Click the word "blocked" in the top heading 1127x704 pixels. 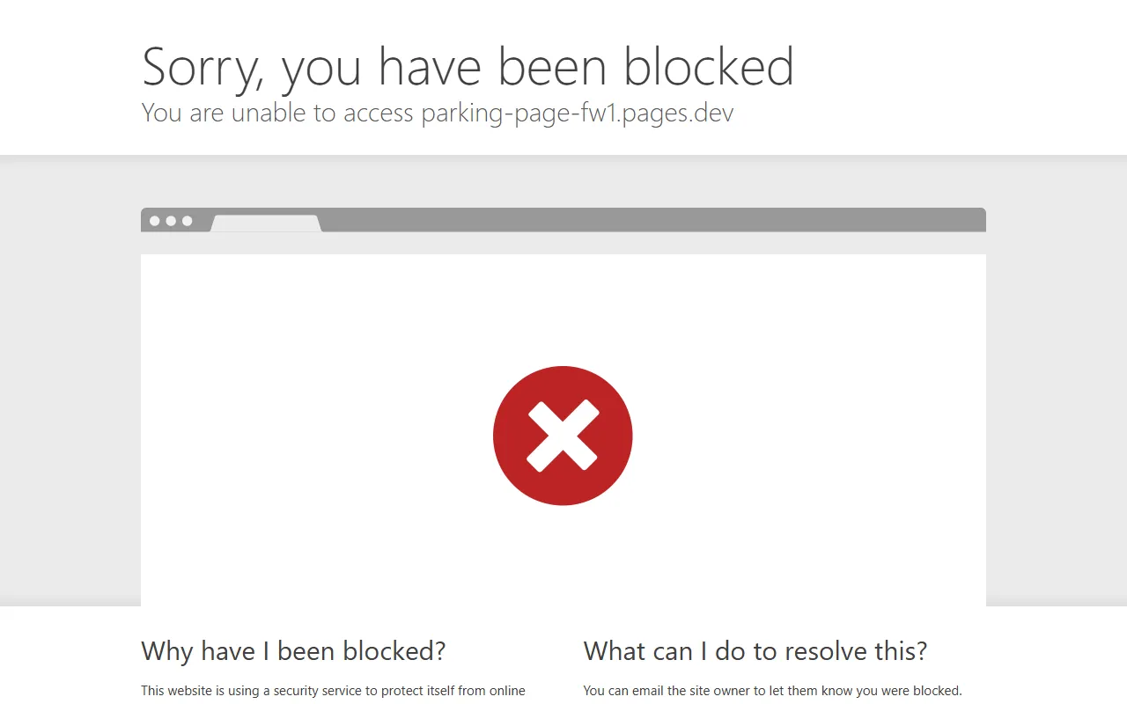(709, 67)
